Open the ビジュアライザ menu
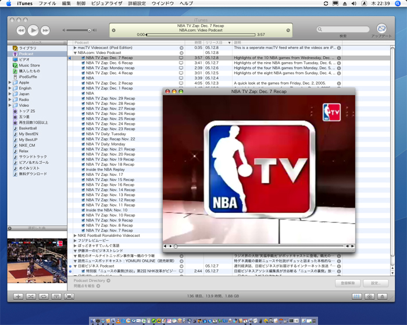The height and width of the screenshot is (325, 407). tap(106, 3)
